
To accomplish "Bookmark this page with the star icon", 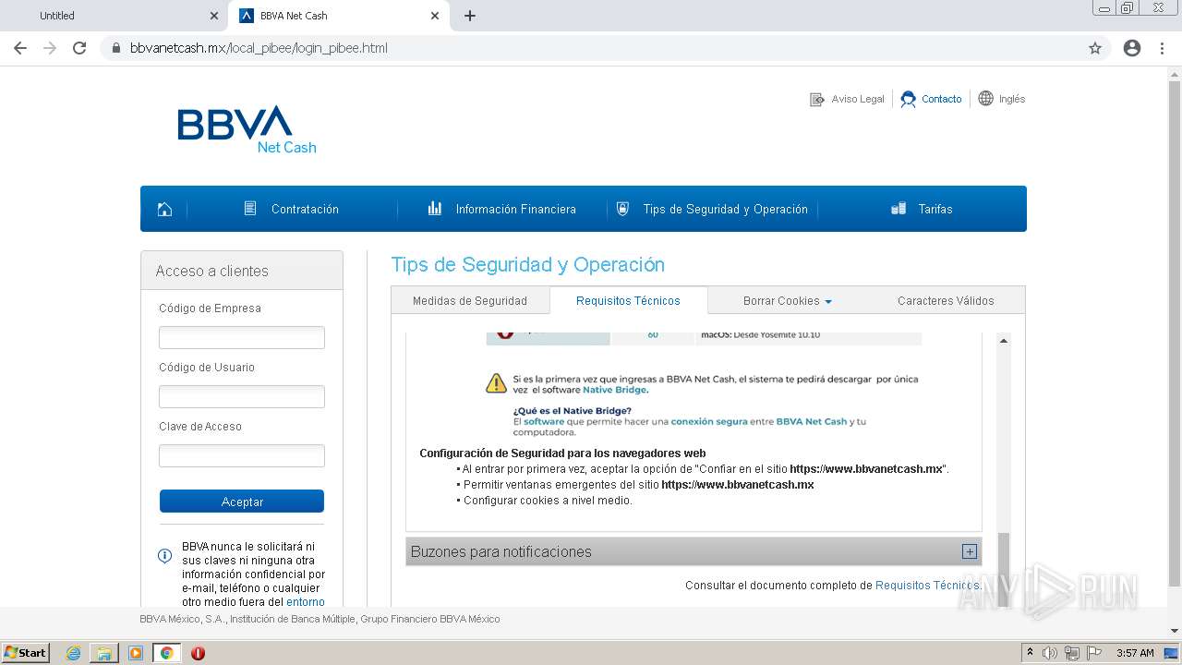I will click(x=1095, y=48).
